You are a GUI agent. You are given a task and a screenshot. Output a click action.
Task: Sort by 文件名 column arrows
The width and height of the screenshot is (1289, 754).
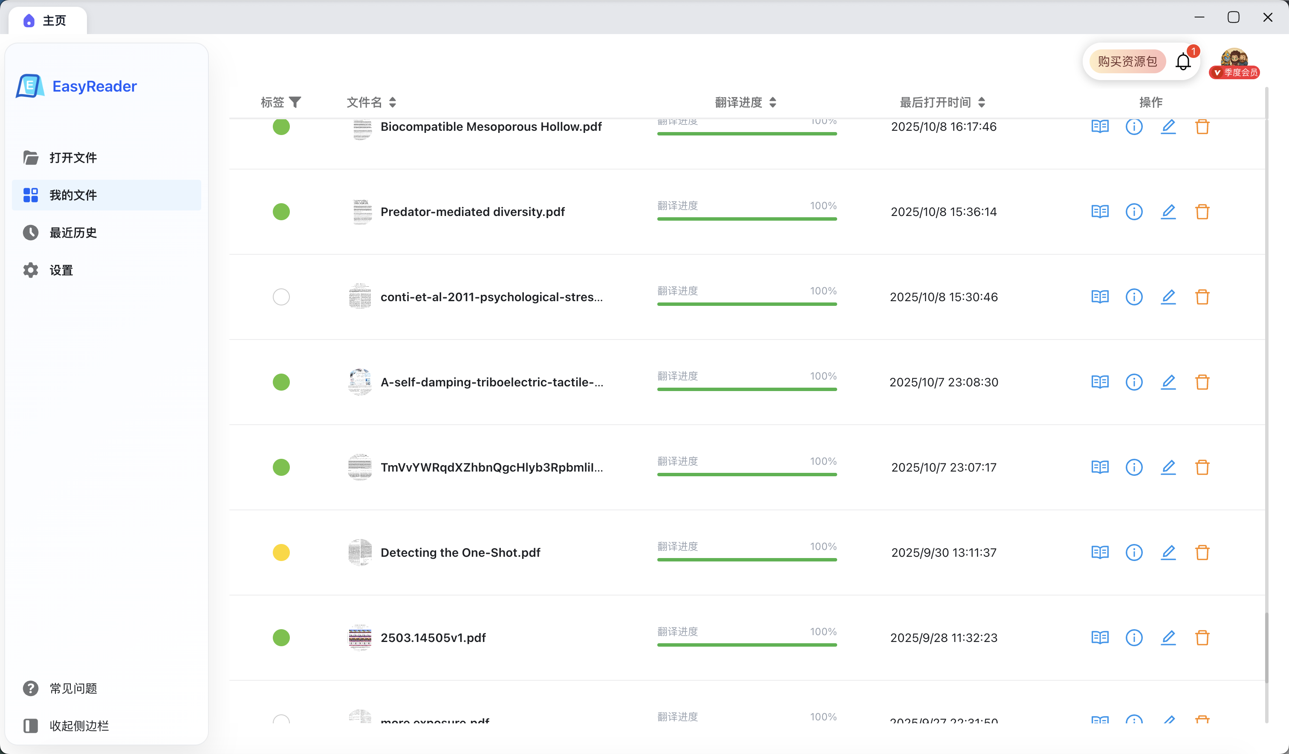[392, 102]
